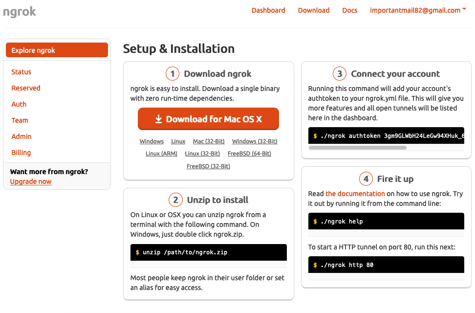Open the Admin sidebar item
Viewport: 475px width, 313px height.
point(21,136)
